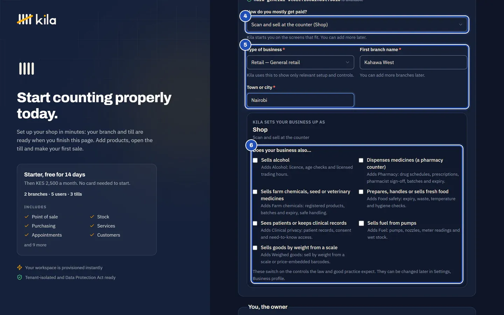The width and height of the screenshot is (504, 315).
Task: Enable the Sells alcohol checkbox
Action: pos(255,160)
